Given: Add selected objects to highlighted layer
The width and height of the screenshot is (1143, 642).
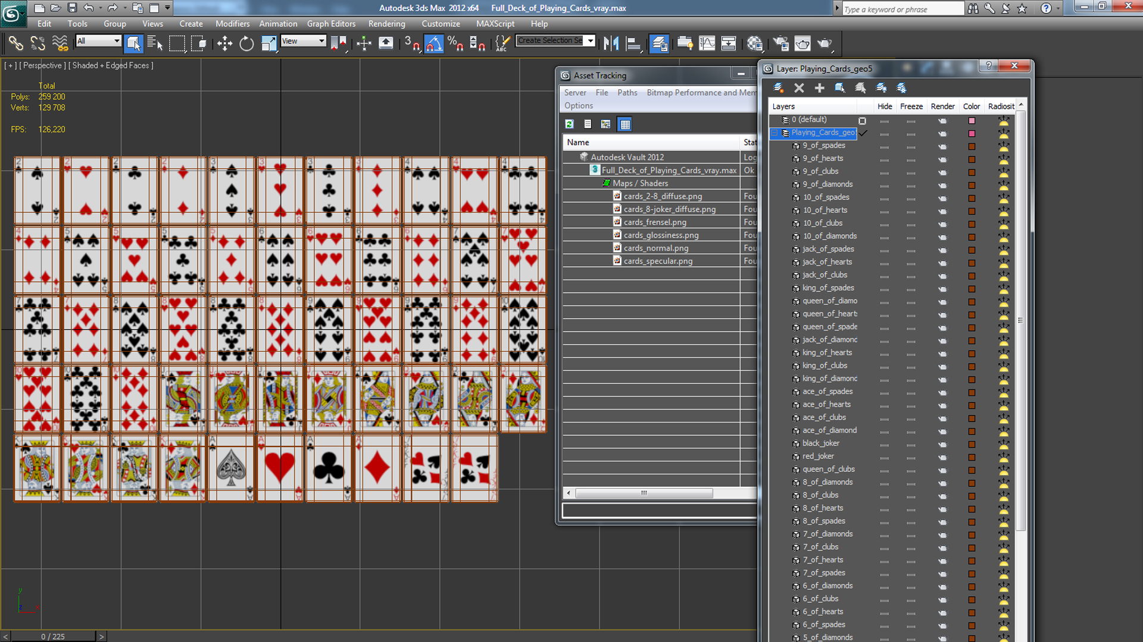Looking at the screenshot, I should coord(820,88).
